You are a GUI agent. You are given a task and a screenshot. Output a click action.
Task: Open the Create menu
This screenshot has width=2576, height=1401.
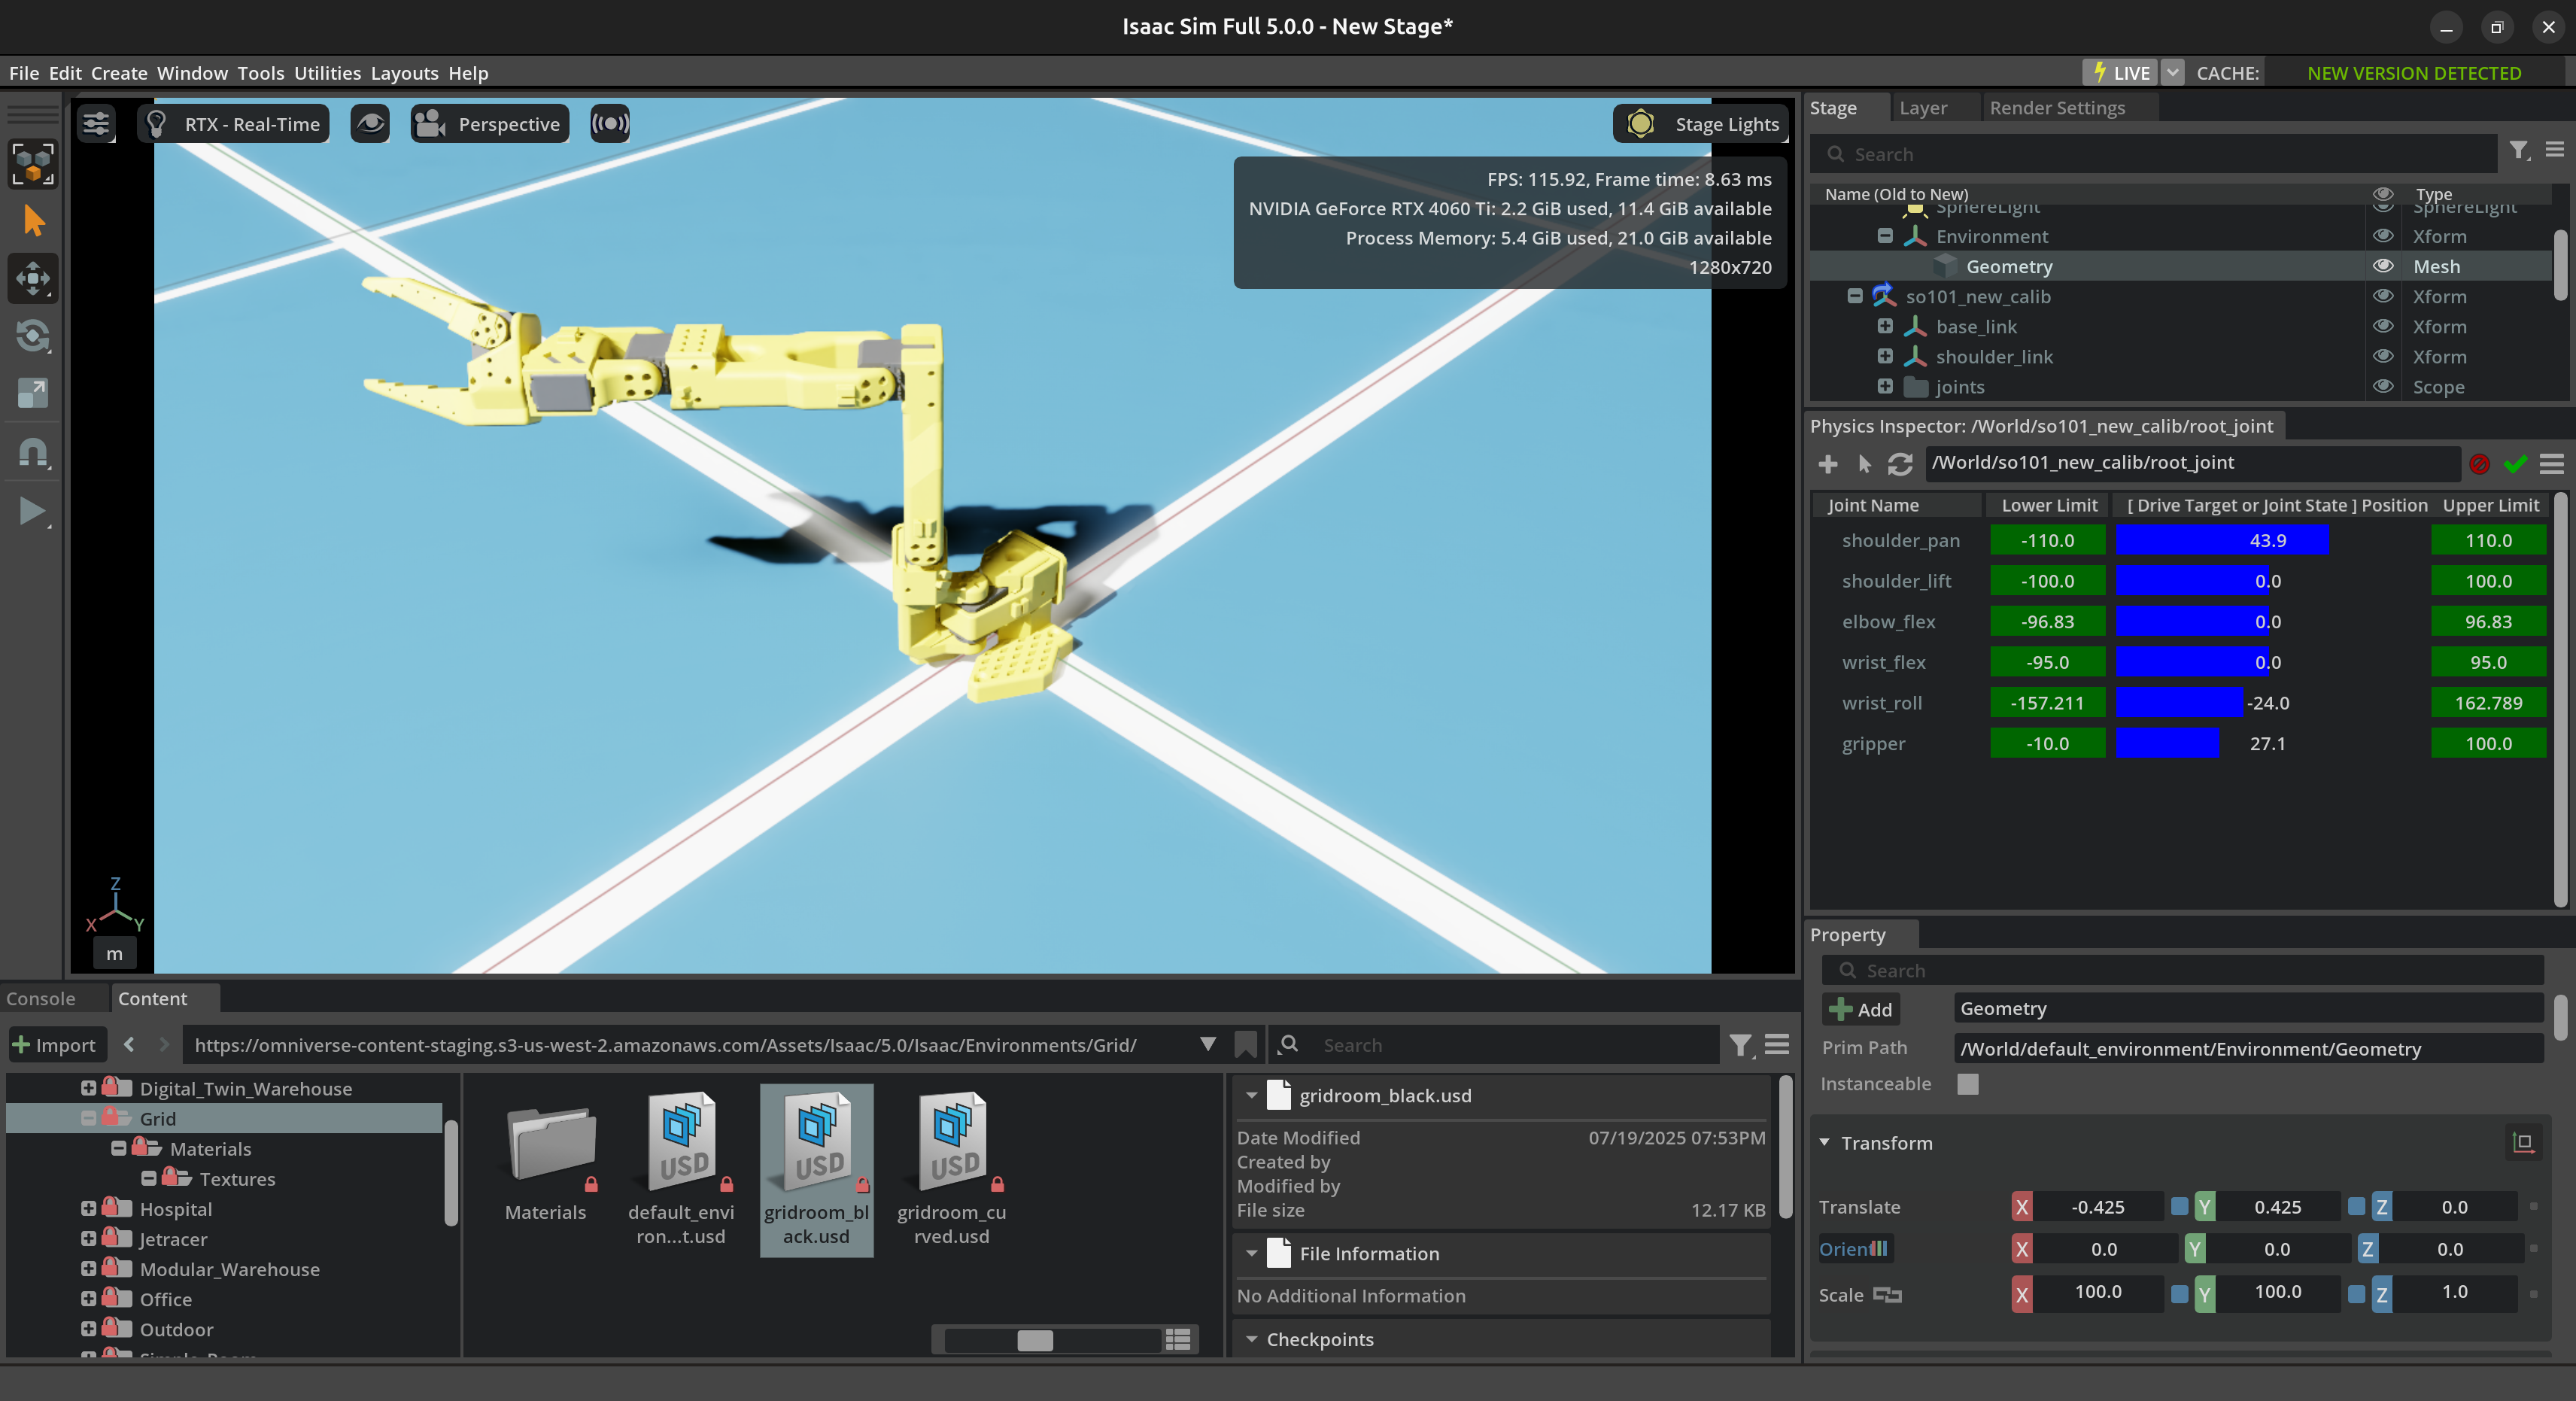tap(119, 73)
